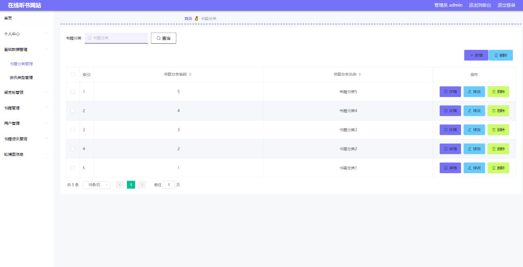Tick checkbox for index 4 row
523x267 pixels.
tap(73, 149)
